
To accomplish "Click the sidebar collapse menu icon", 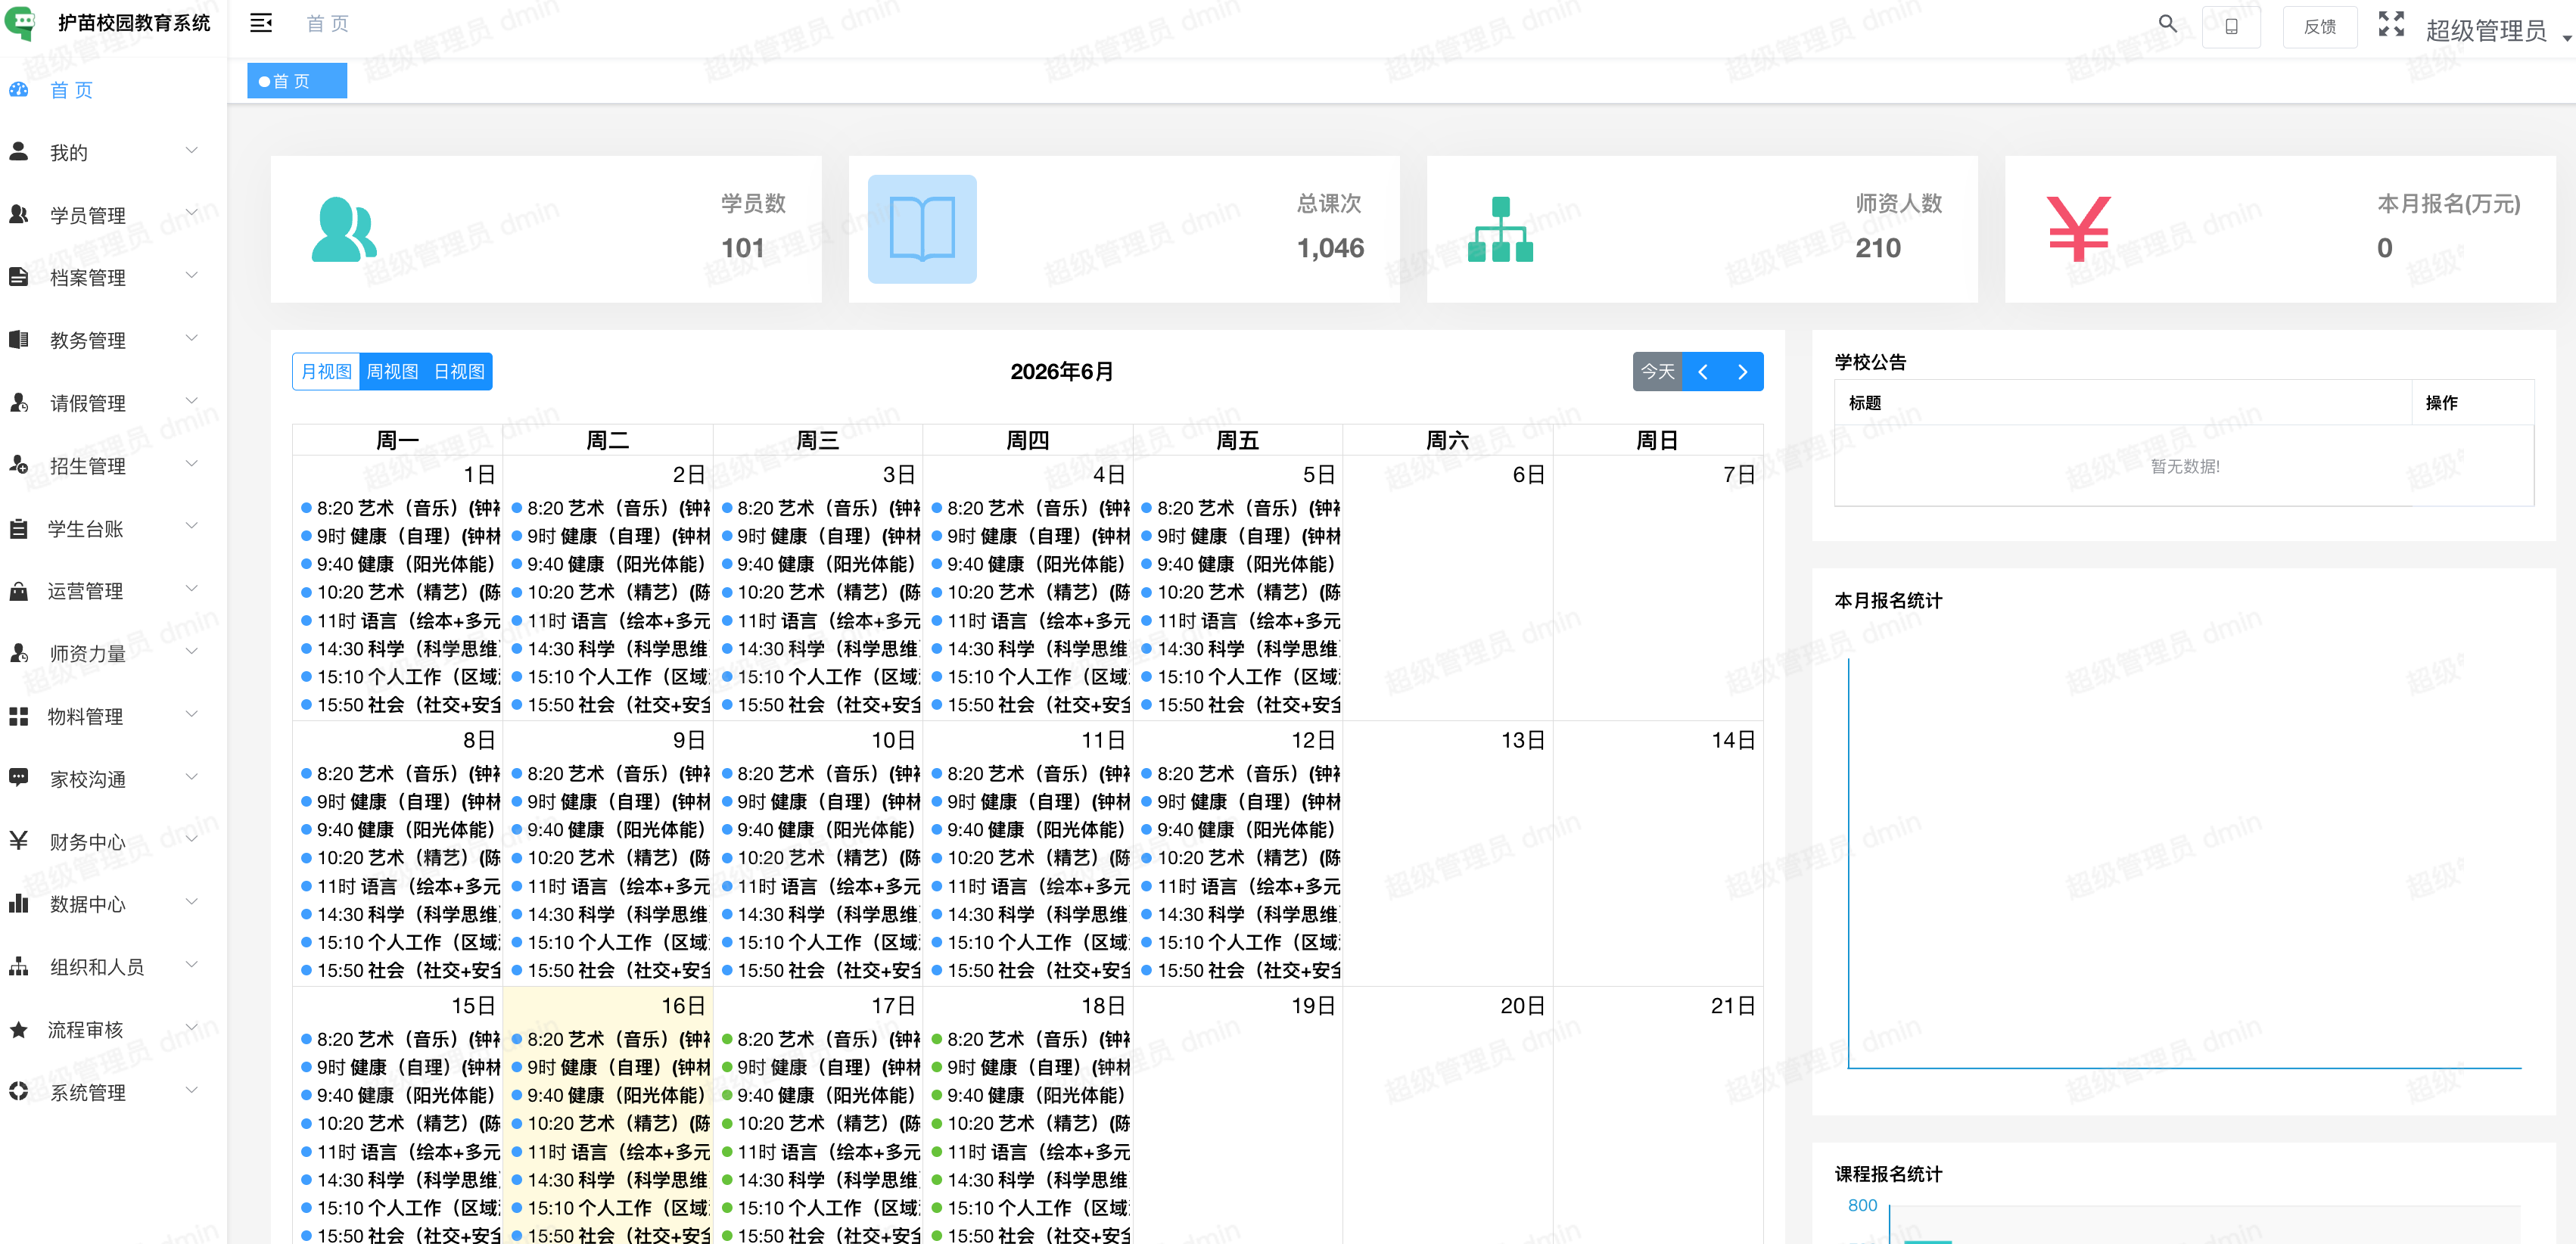I will tap(261, 23).
